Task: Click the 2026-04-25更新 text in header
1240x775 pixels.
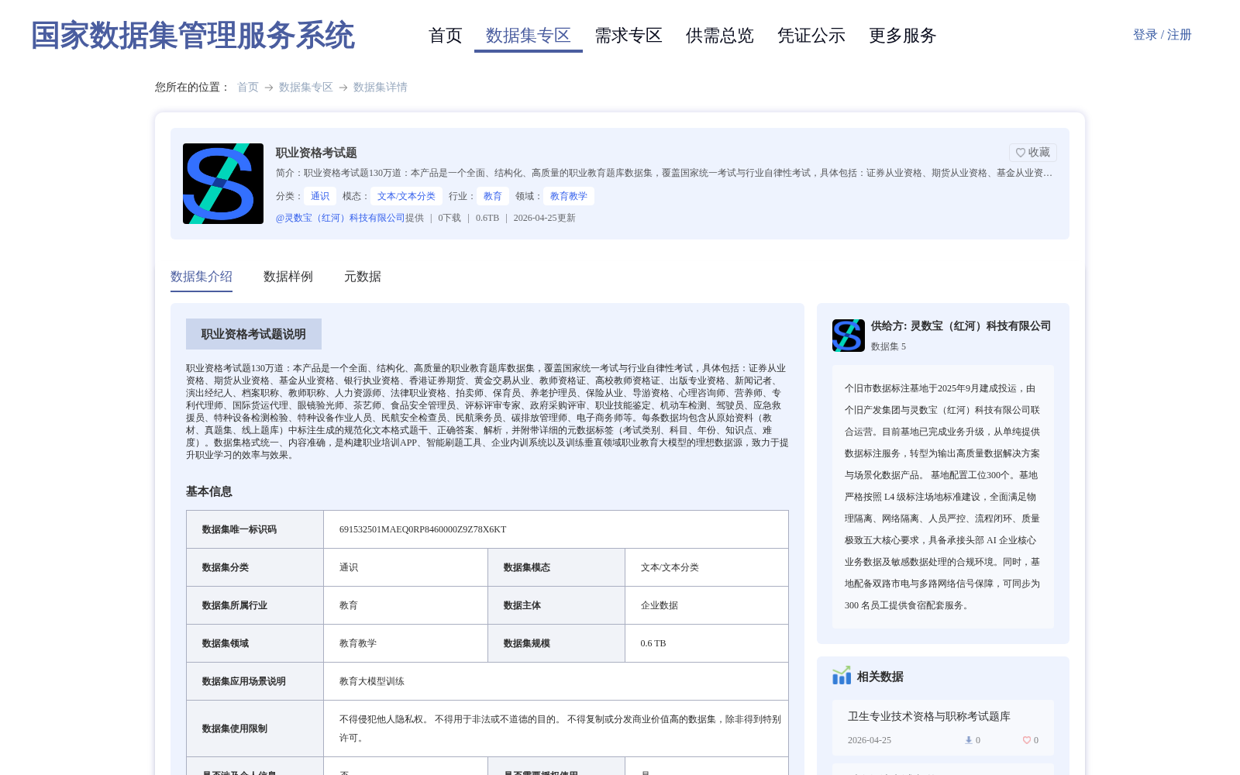Action: click(545, 218)
